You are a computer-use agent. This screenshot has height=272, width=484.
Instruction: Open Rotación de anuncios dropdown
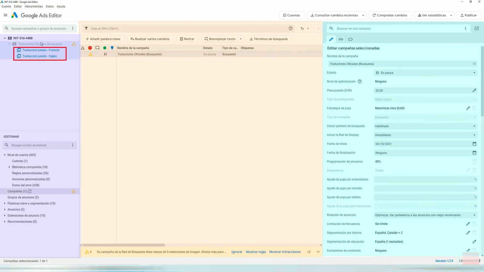pyautogui.click(x=426, y=215)
